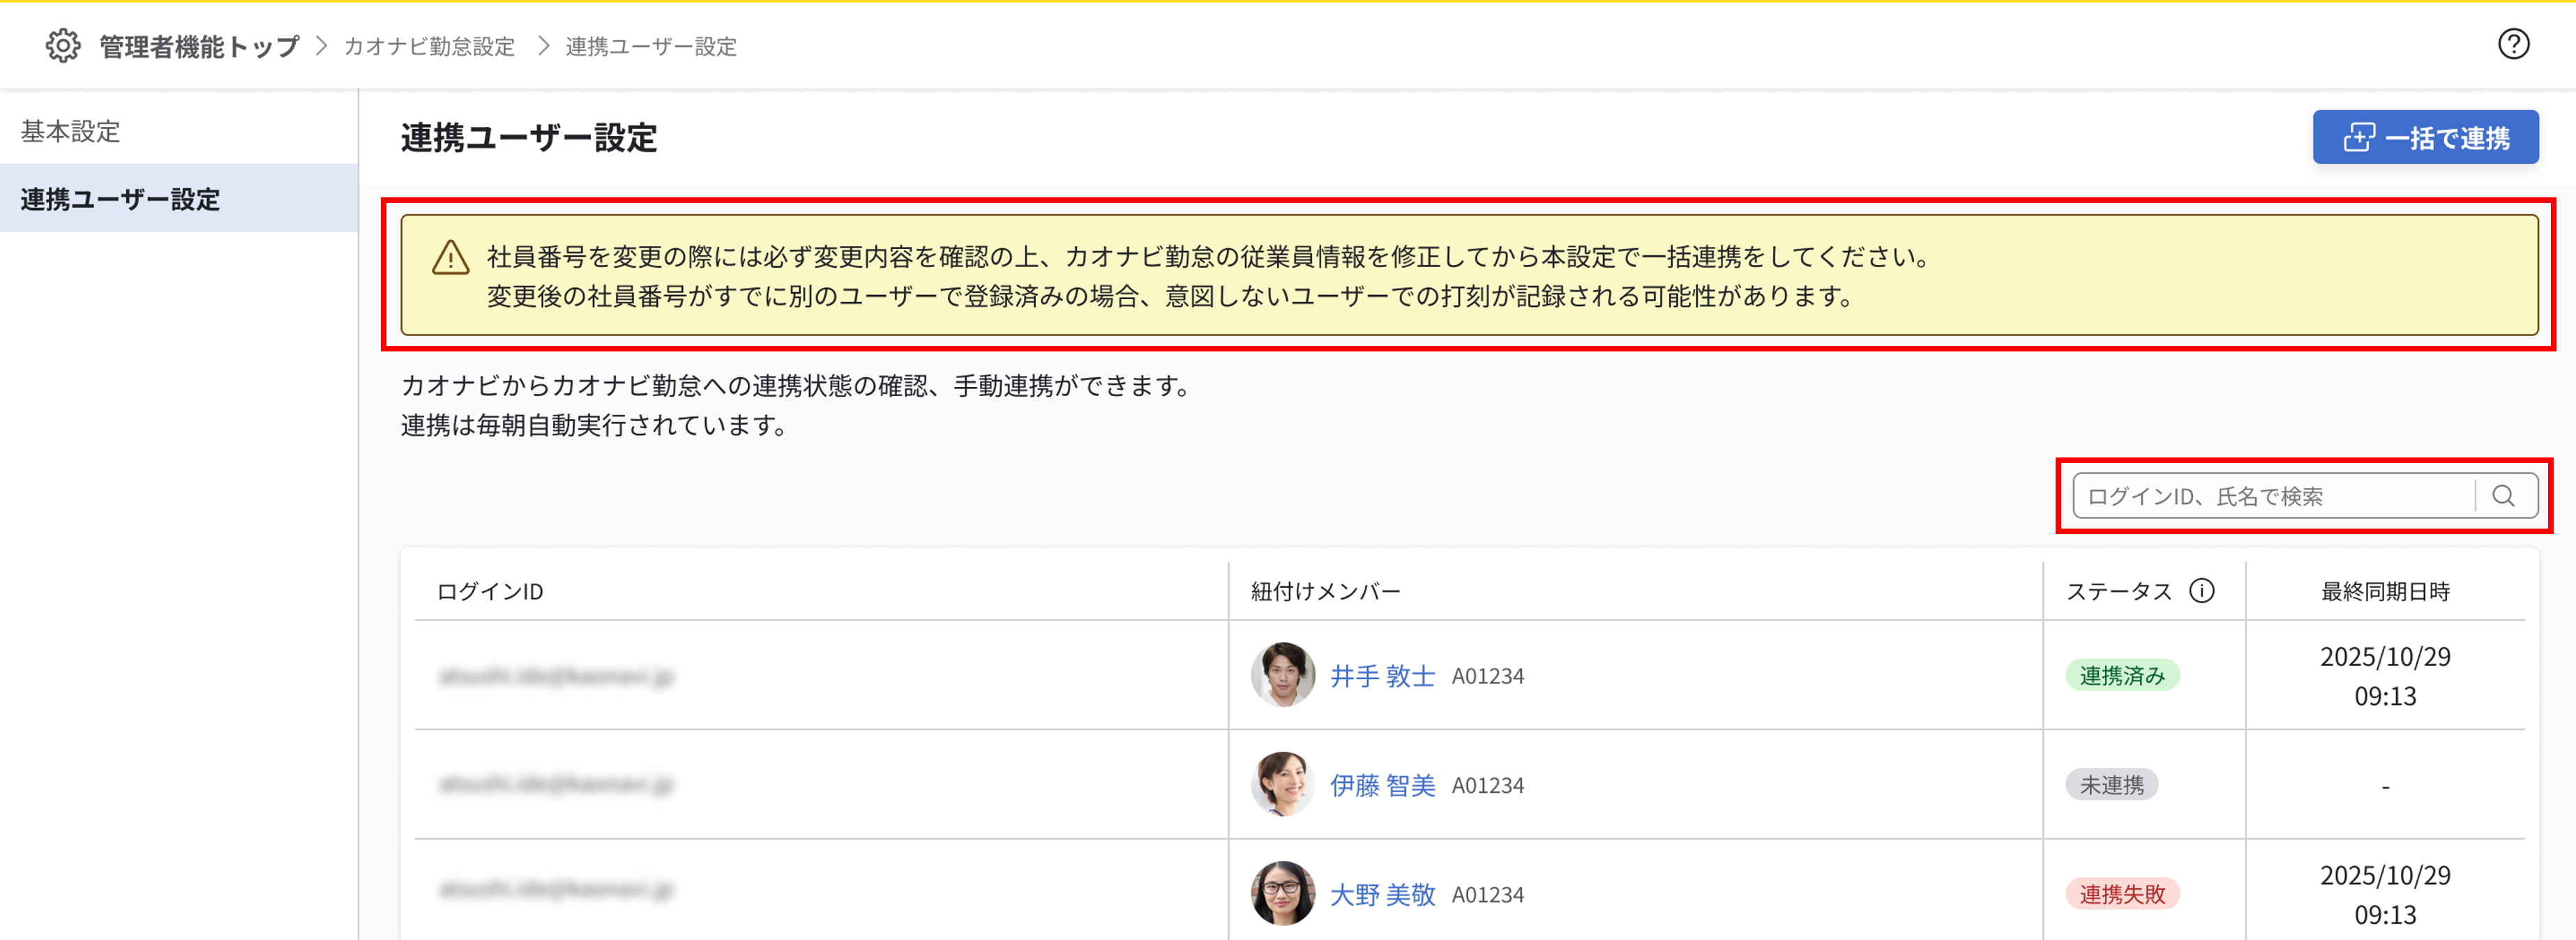Screen dimensions: 2576x940
Task: Click status column info icon
Action: point(2202,591)
